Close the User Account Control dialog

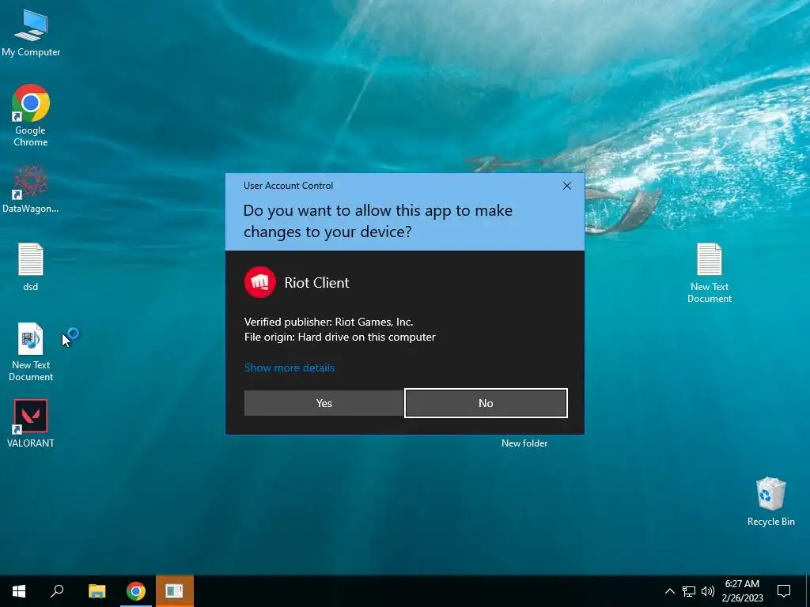pos(566,186)
